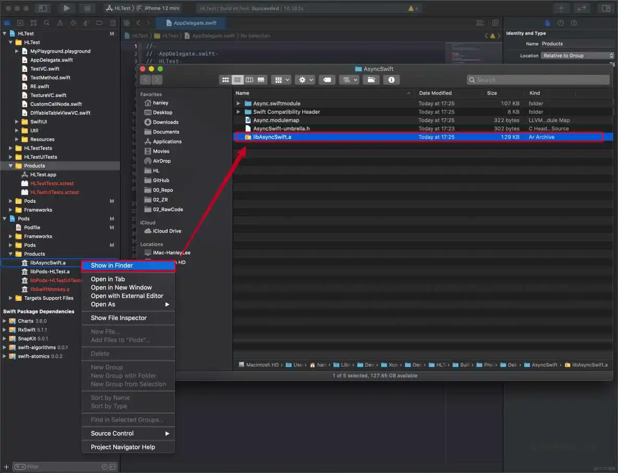Open Finder group-by dropdown

coord(282,80)
